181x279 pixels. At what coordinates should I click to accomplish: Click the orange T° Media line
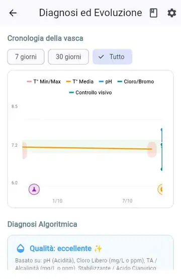(x=87, y=148)
